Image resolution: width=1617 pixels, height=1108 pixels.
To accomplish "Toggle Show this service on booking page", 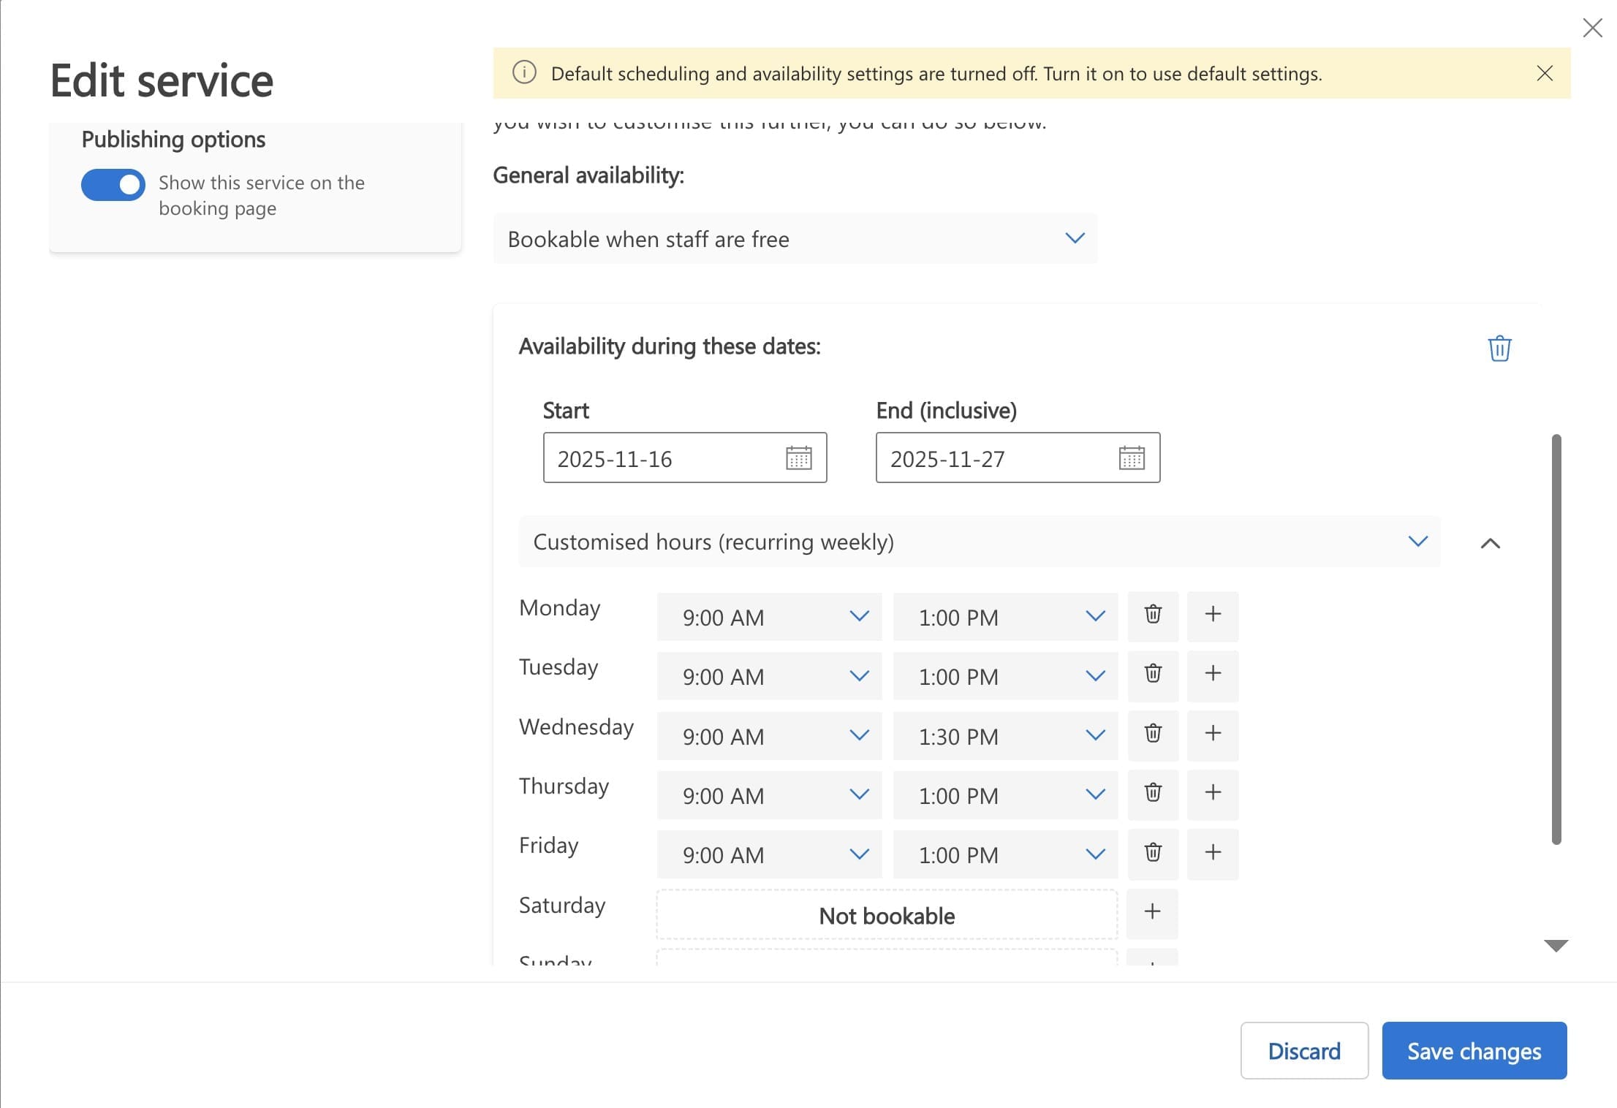I will click(x=113, y=185).
